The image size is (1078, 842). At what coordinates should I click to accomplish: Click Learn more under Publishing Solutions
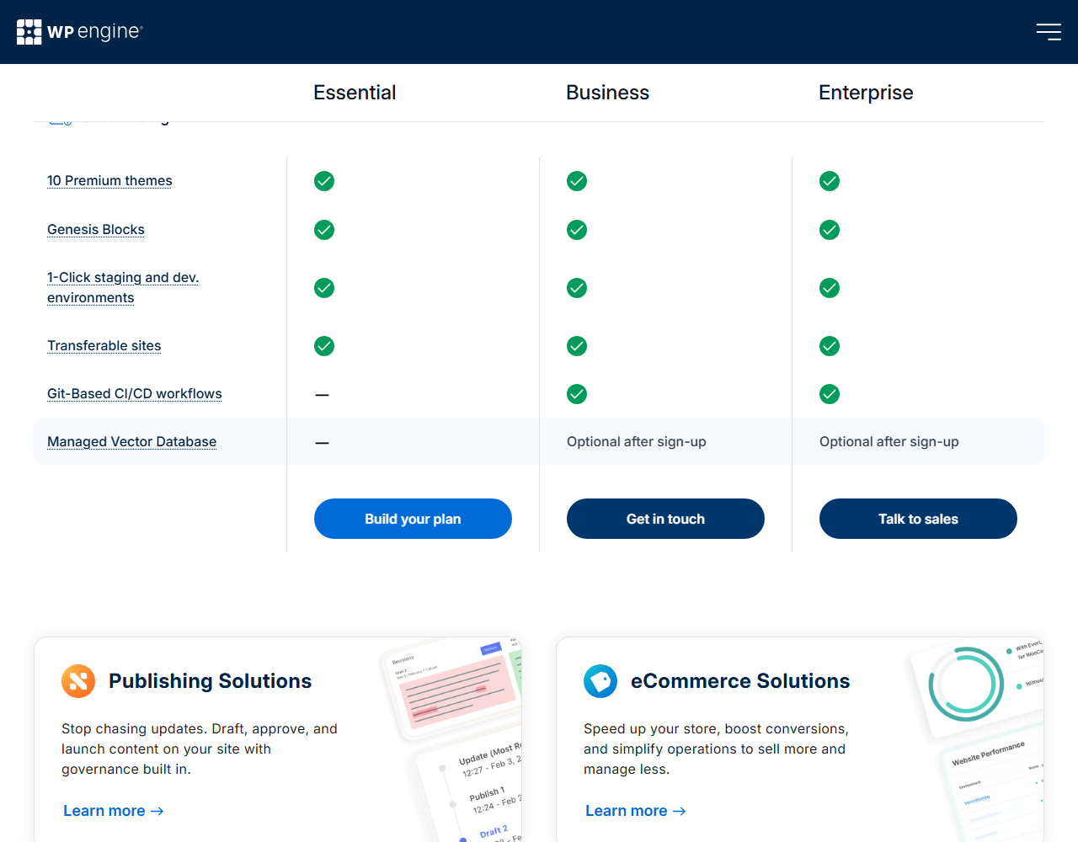(x=114, y=811)
